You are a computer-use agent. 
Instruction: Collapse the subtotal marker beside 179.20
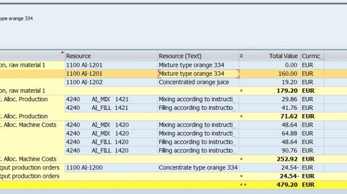pyautogui.click(x=241, y=90)
